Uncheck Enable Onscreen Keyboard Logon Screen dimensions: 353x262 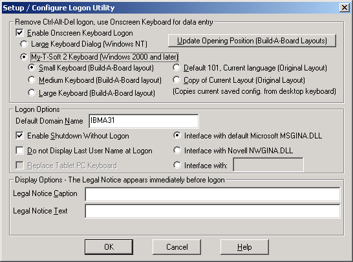[x=19, y=33]
